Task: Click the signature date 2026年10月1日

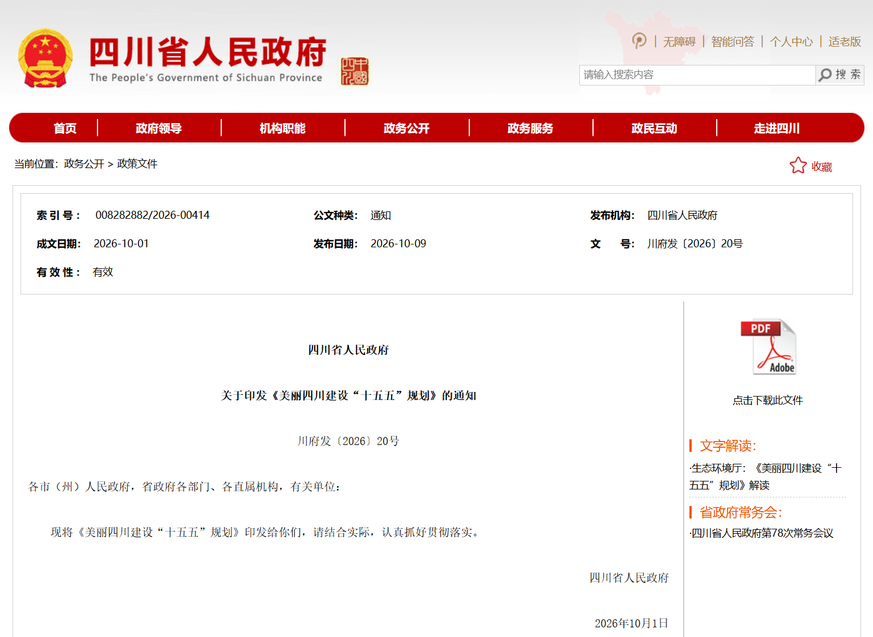Action: click(x=631, y=623)
